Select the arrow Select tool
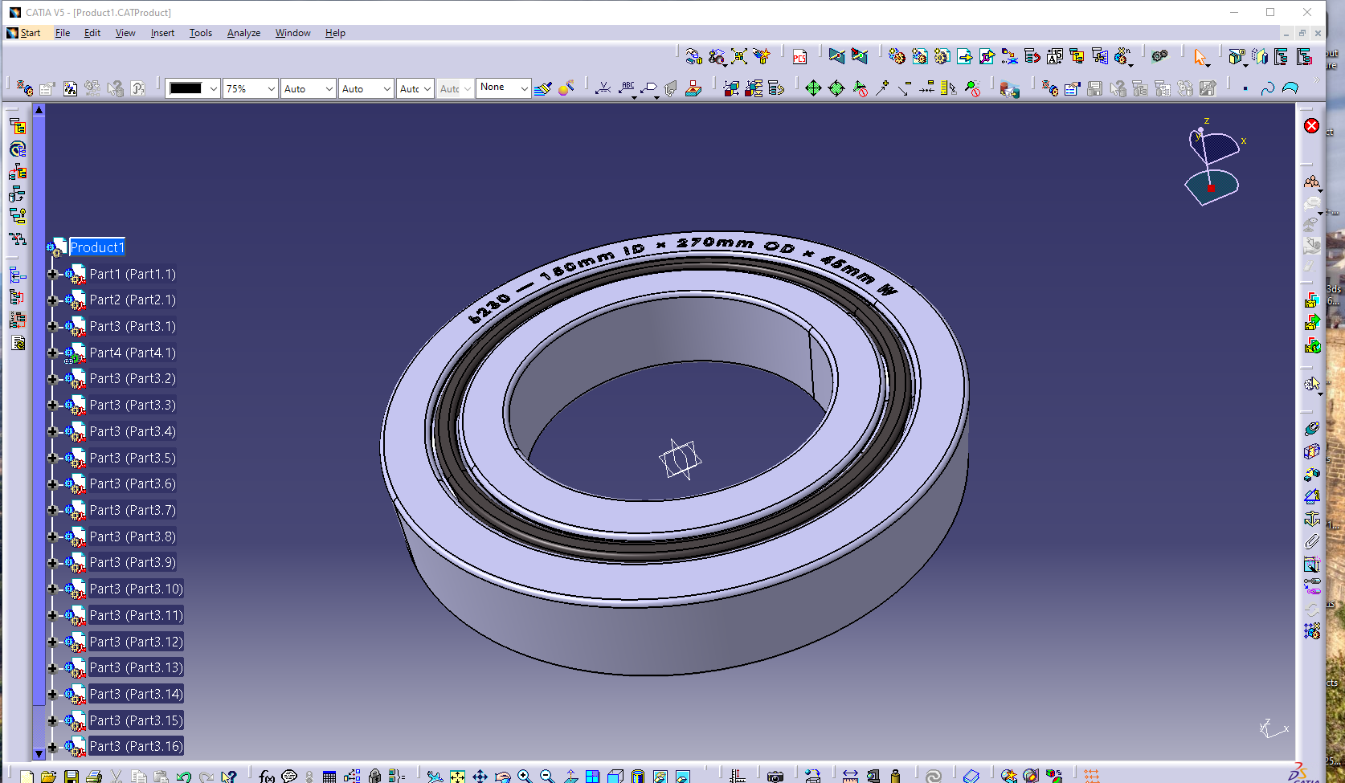The image size is (1345, 783). tap(1200, 56)
